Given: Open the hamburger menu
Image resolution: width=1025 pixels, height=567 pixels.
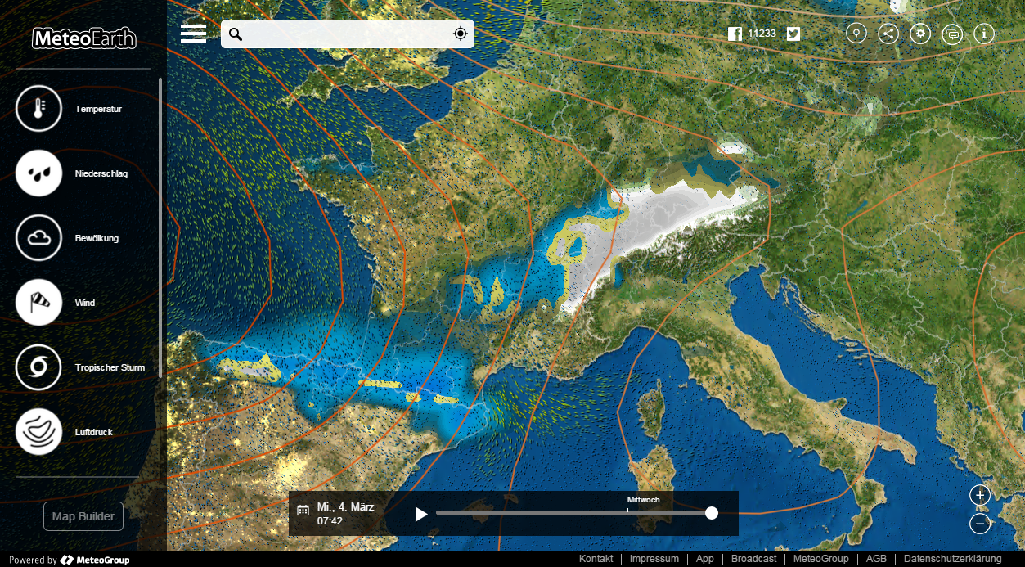Looking at the screenshot, I should pos(194,34).
